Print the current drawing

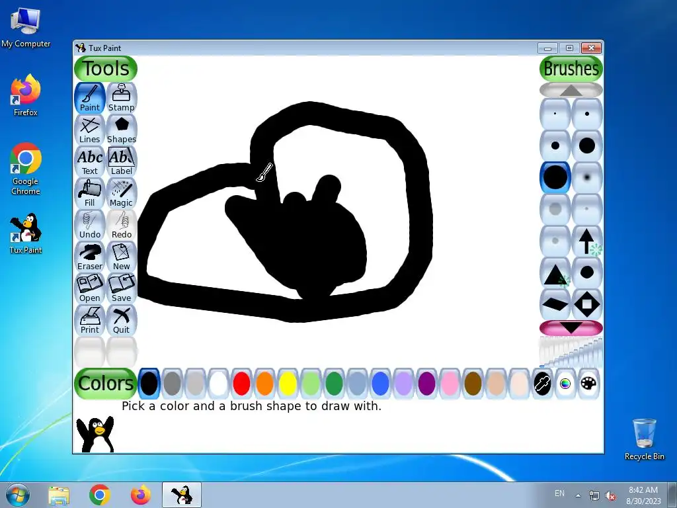click(90, 320)
